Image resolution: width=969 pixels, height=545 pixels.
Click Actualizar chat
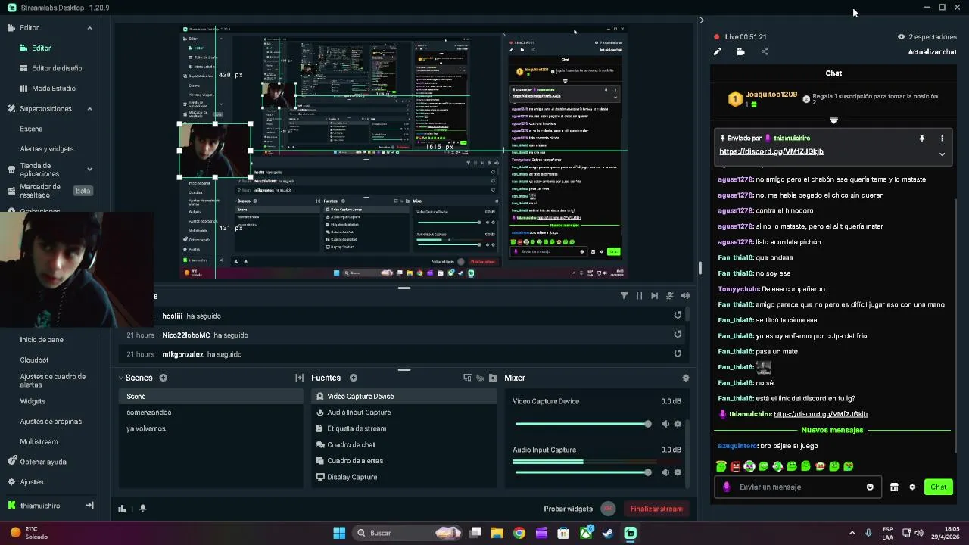[x=932, y=52]
